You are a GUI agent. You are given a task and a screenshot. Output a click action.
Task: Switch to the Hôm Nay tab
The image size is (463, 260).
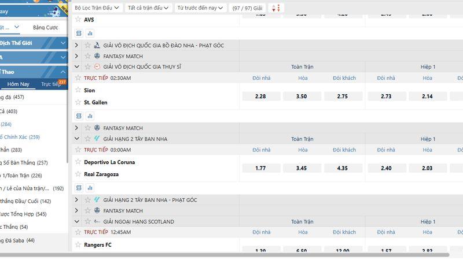tap(18, 84)
